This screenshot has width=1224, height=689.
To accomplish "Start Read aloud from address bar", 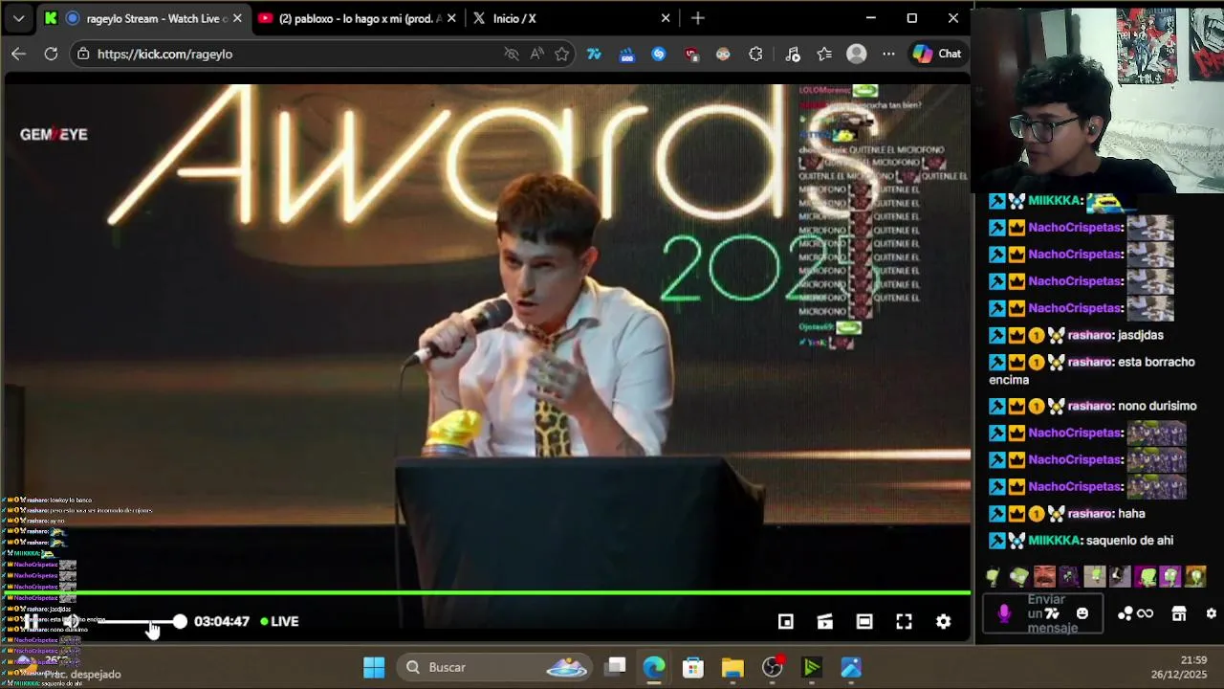I will point(536,54).
